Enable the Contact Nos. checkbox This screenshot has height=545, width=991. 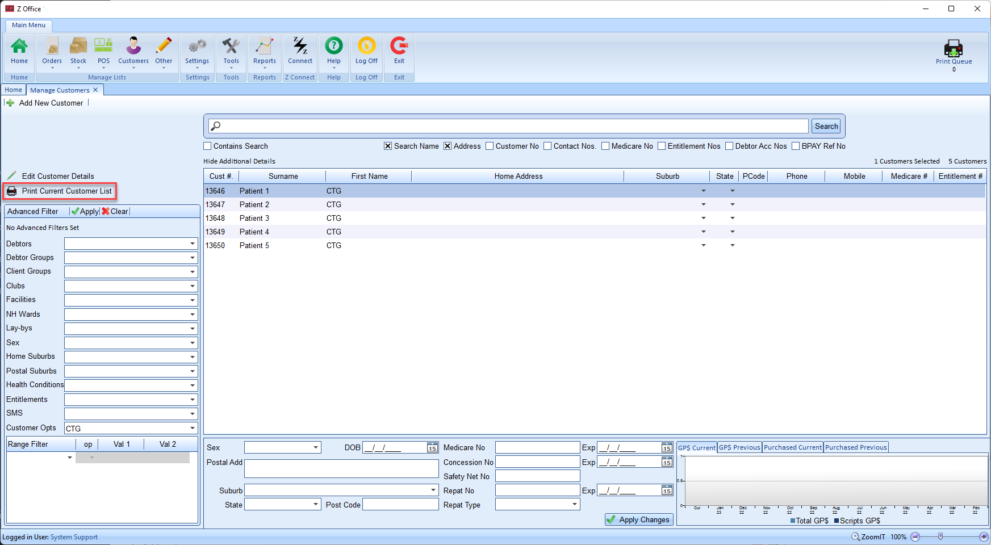click(x=547, y=146)
